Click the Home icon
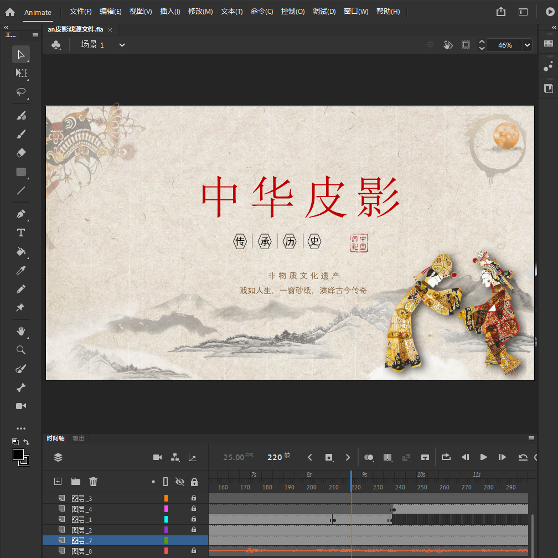This screenshot has width=558, height=558. tap(10, 12)
